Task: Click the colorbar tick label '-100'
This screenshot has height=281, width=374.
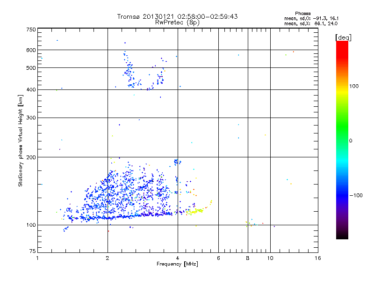Action: point(356,195)
